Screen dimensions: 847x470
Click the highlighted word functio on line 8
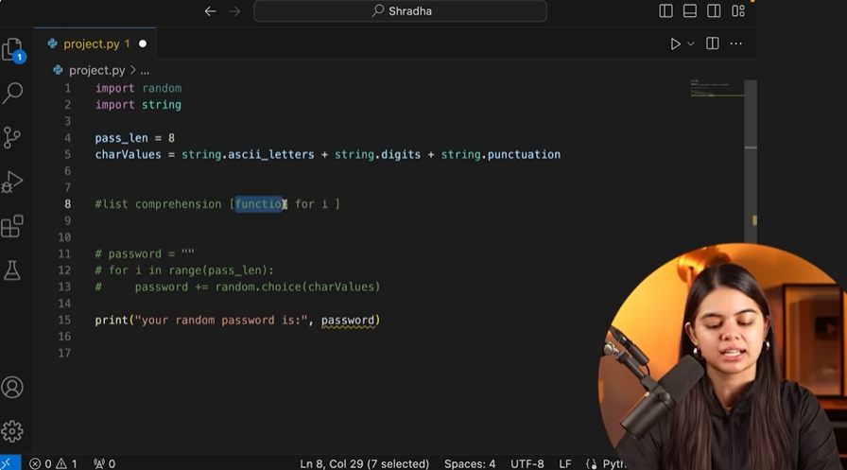259,204
